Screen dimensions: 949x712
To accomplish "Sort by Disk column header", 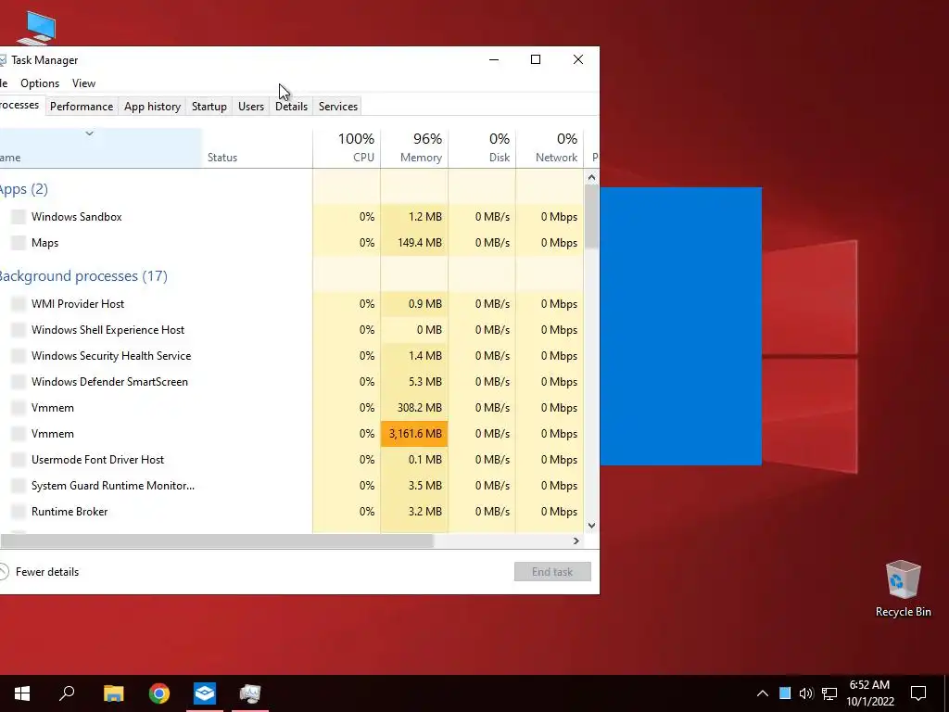I will (x=482, y=147).
